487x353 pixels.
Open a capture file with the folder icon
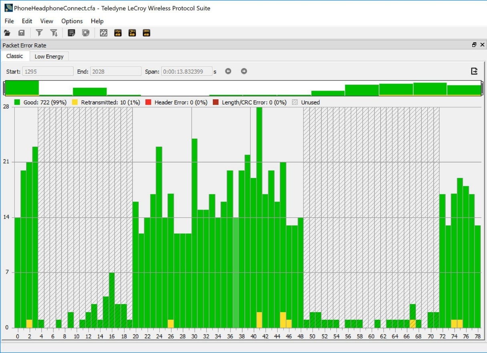[7, 33]
